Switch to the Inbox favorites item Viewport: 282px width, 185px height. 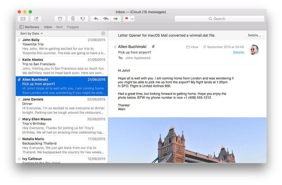click(x=48, y=27)
